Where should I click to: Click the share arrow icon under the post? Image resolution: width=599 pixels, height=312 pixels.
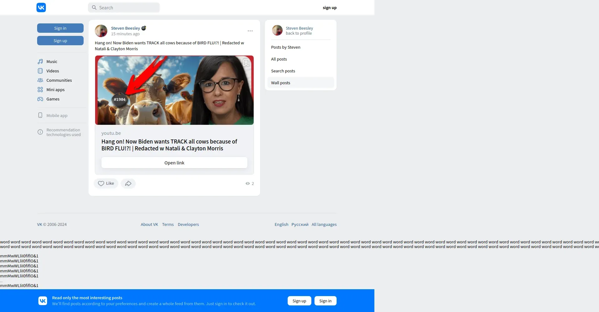[128, 183]
